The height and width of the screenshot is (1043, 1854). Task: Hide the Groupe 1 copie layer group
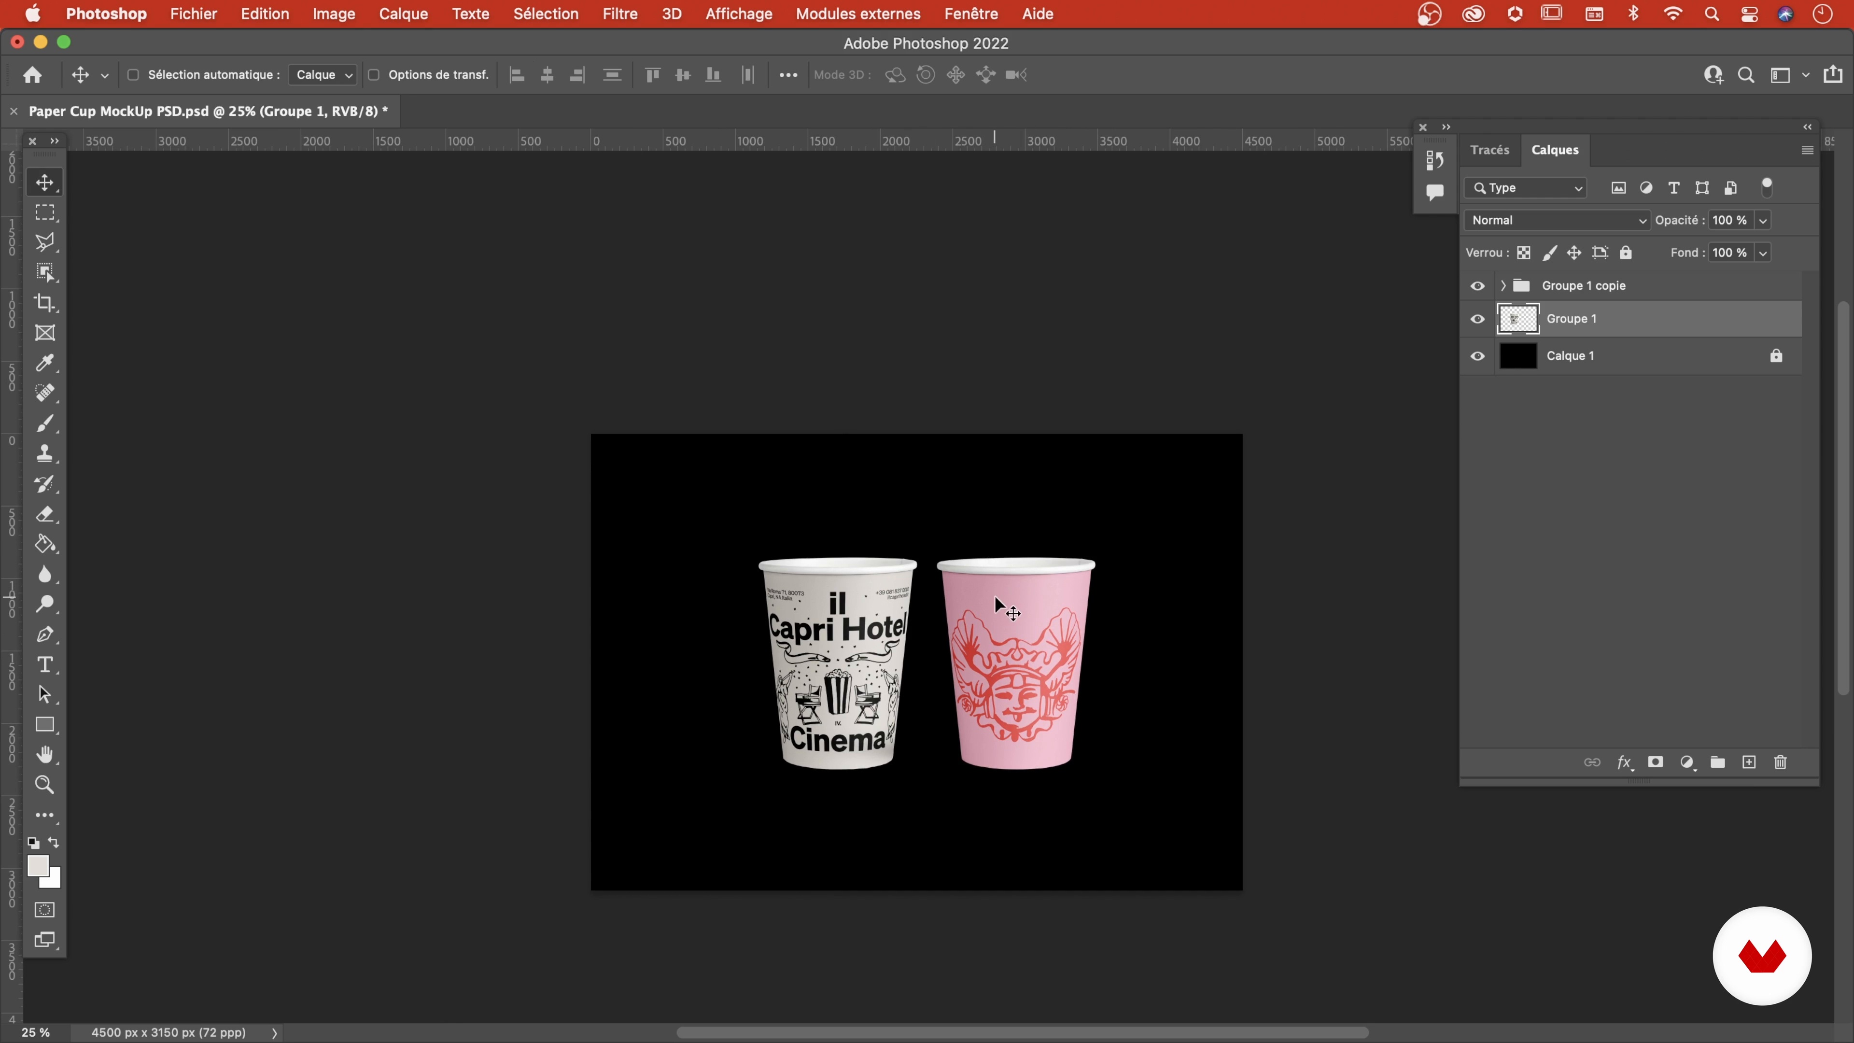[1477, 286]
